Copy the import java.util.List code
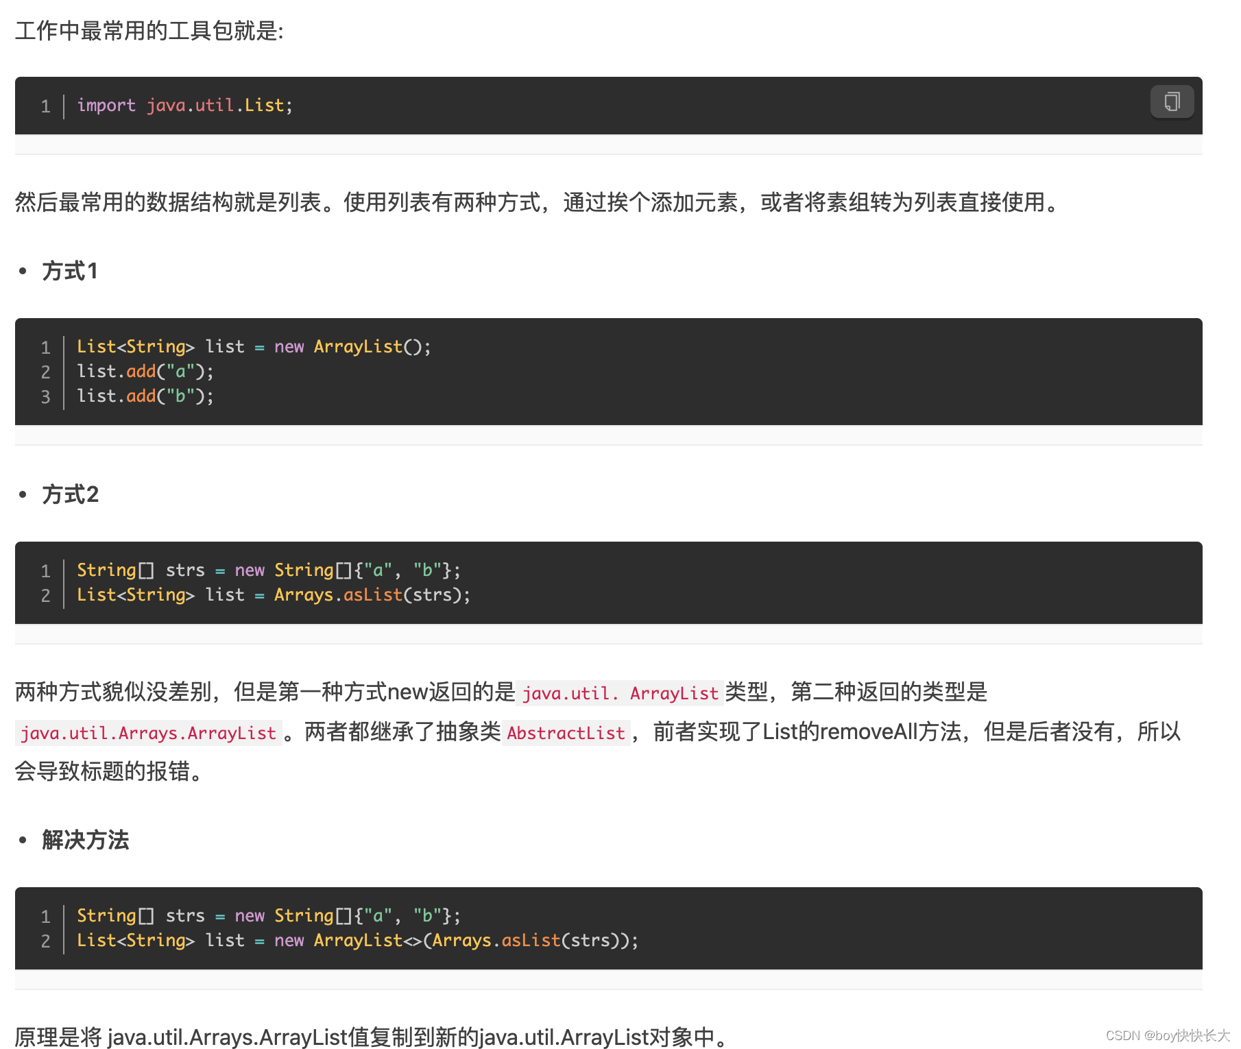This screenshot has height=1049, width=1241. (x=1172, y=102)
